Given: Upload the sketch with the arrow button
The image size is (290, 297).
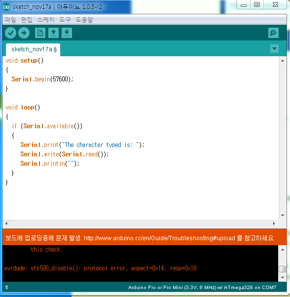Looking at the screenshot, I should click(24, 33).
